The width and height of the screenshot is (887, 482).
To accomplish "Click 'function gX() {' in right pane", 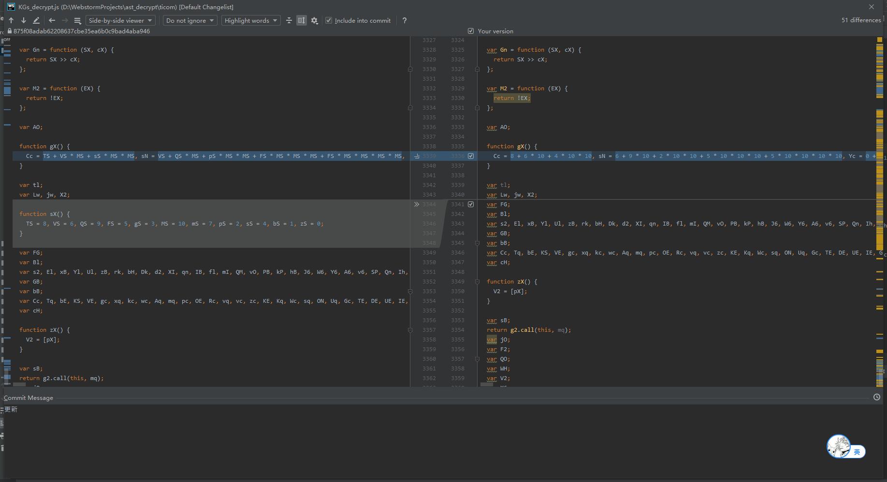I will point(512,146).
